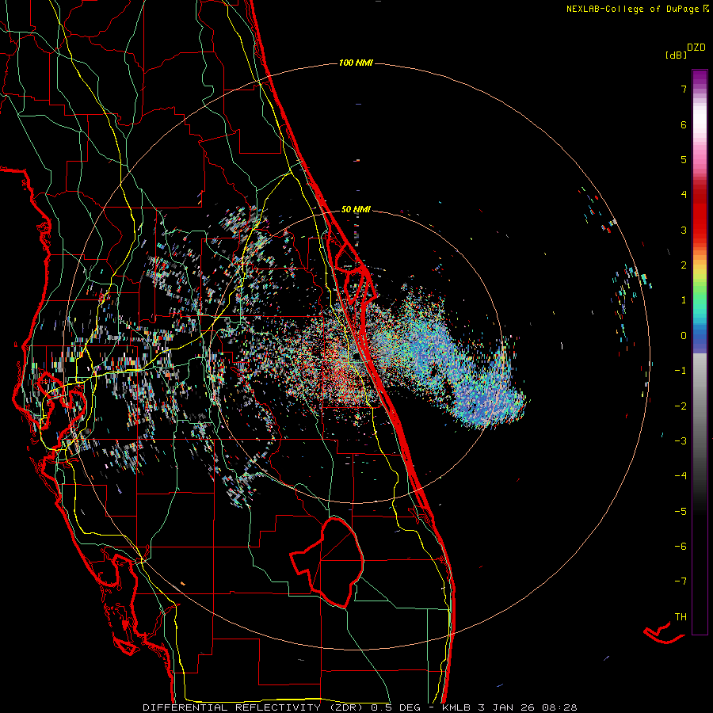
Task: Click the 1 value on the color scale
Action: [684, 300]
